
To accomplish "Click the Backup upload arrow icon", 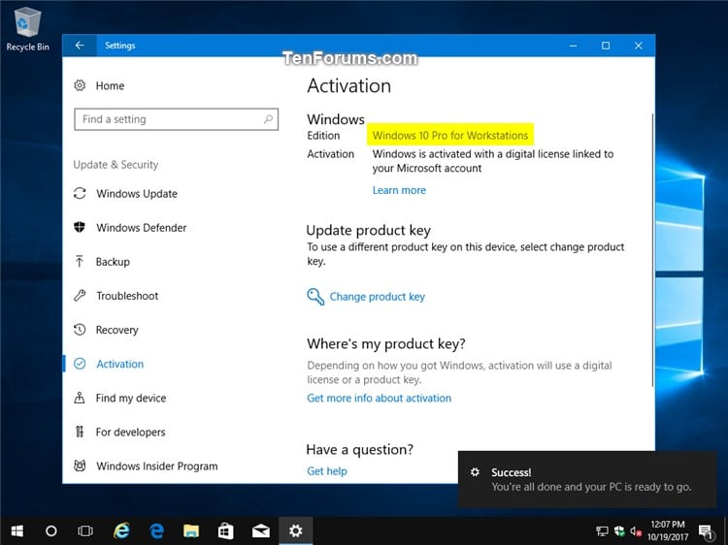I will 80,262.
